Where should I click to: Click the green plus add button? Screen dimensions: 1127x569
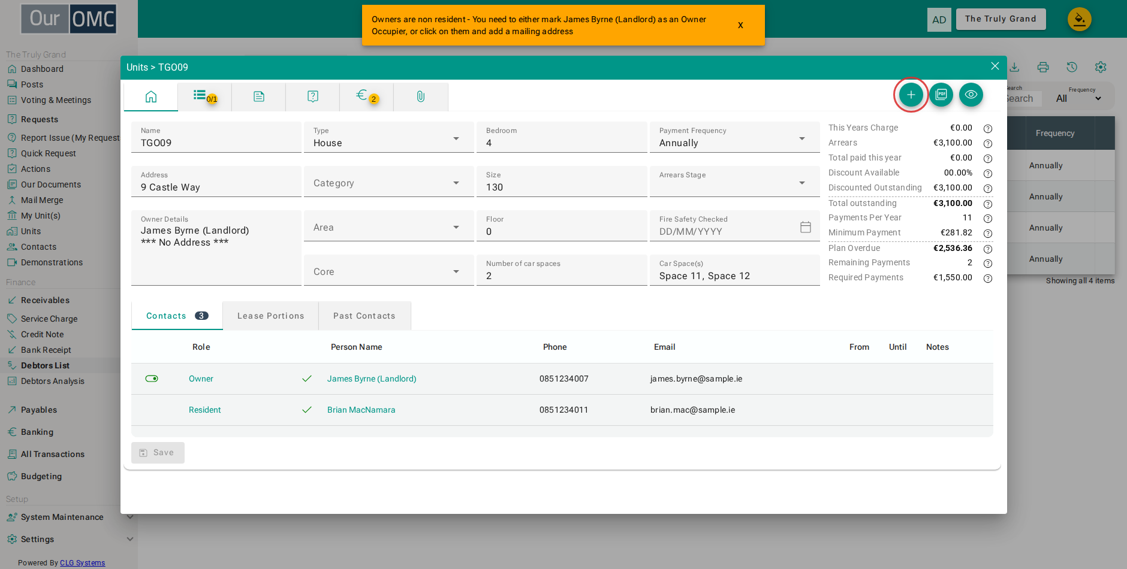(911, 95)
